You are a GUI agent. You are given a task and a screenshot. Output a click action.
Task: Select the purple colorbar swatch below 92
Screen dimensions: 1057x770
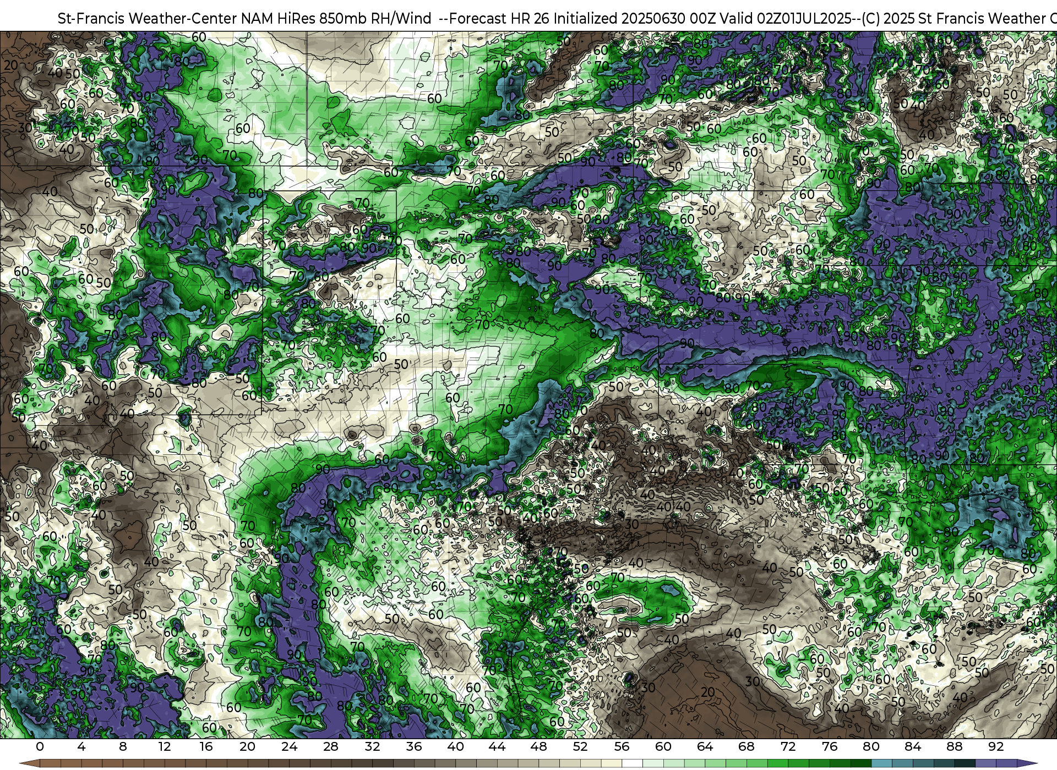(x=1006, y=764)
